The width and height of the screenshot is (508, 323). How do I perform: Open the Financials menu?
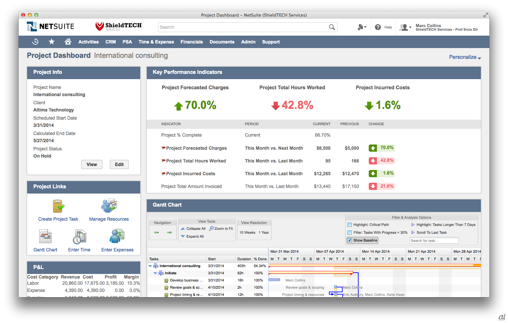coord(192,42)
